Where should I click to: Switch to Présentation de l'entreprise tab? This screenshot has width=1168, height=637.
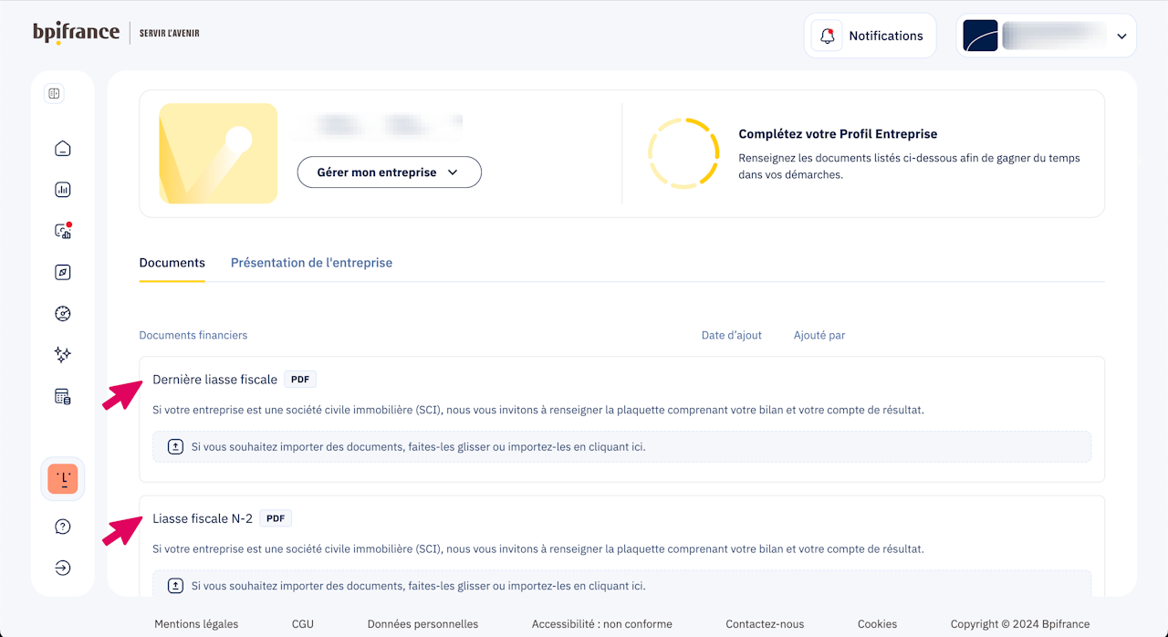click(311, 263)
